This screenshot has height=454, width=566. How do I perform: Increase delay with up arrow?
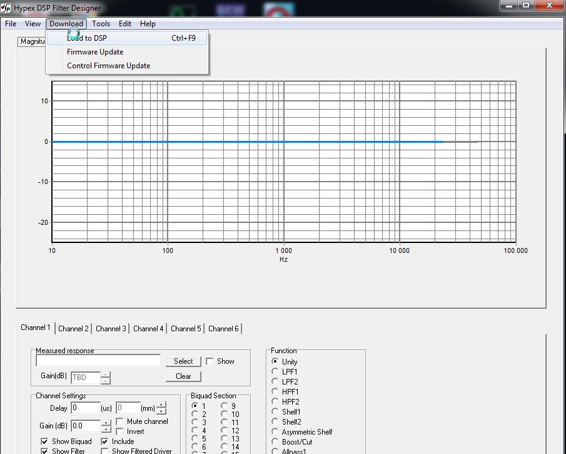coord(161,405)
